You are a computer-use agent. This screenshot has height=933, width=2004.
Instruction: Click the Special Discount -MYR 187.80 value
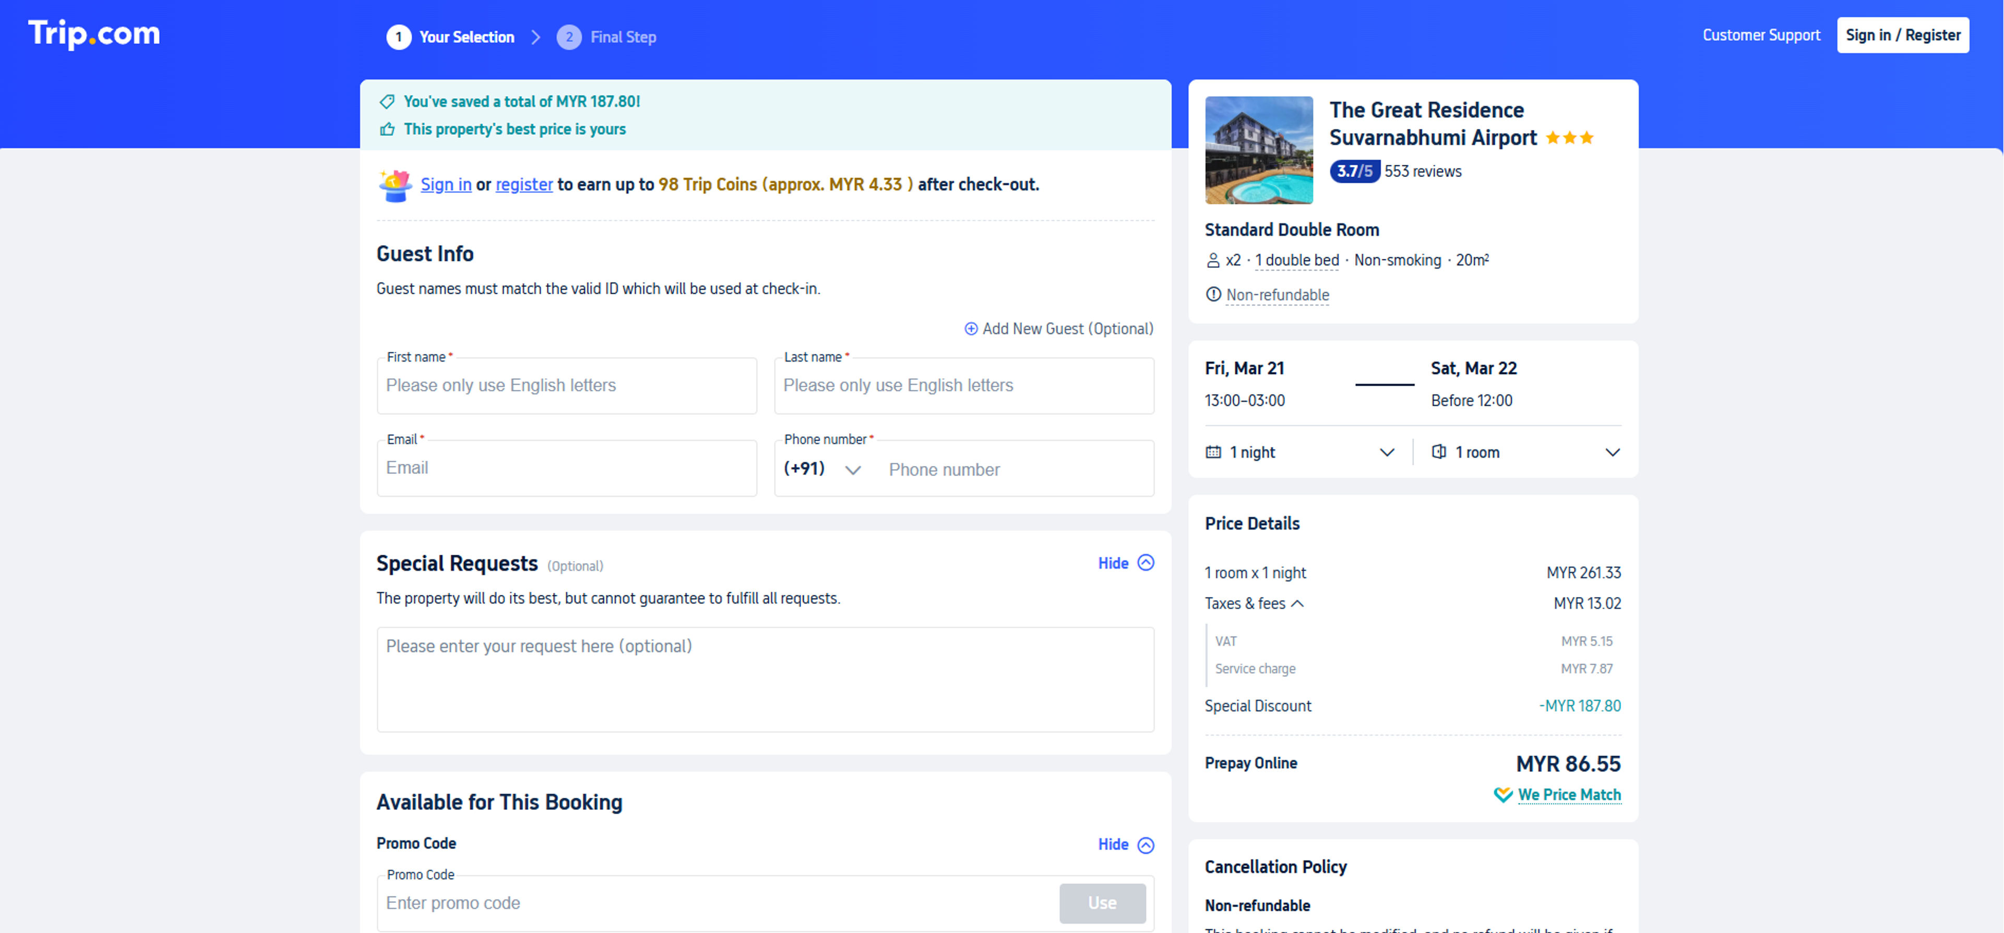point(1580,706)
